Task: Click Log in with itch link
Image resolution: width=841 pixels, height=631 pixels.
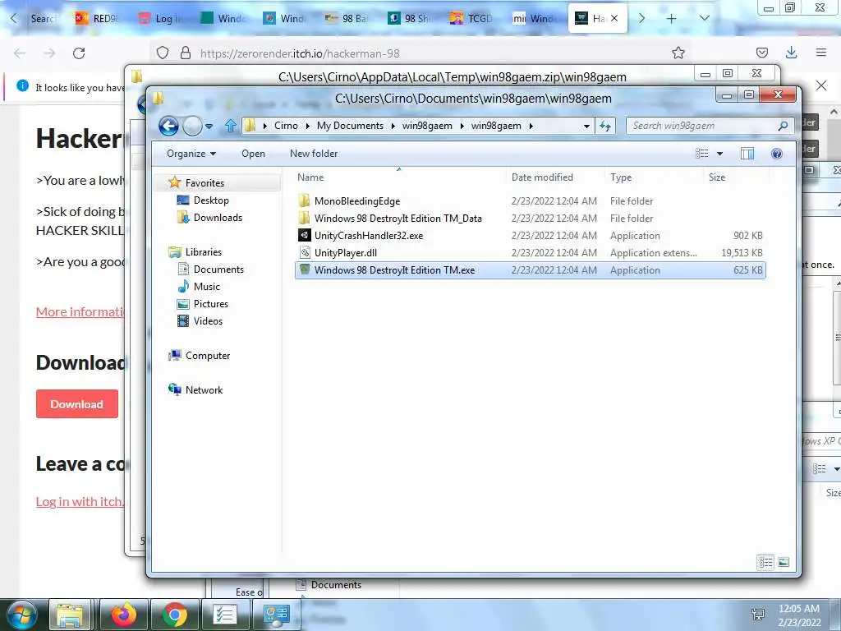Action: pyautogui.click(x=80, y=502)
